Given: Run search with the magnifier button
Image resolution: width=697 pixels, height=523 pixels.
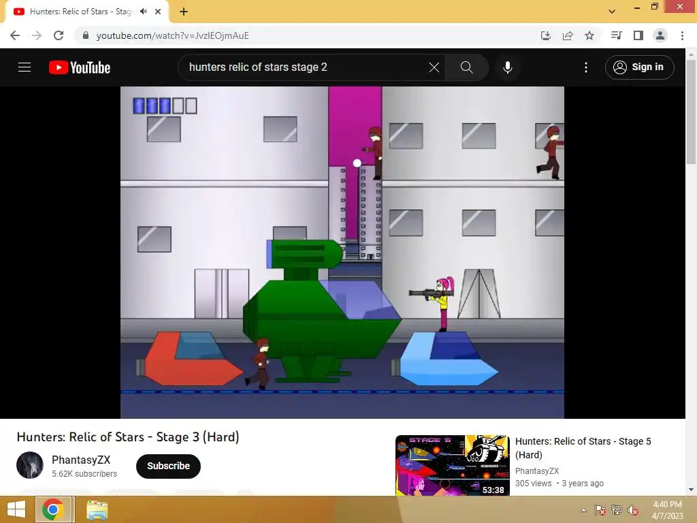Looking at the screenshot, I should tap(466, 67).
